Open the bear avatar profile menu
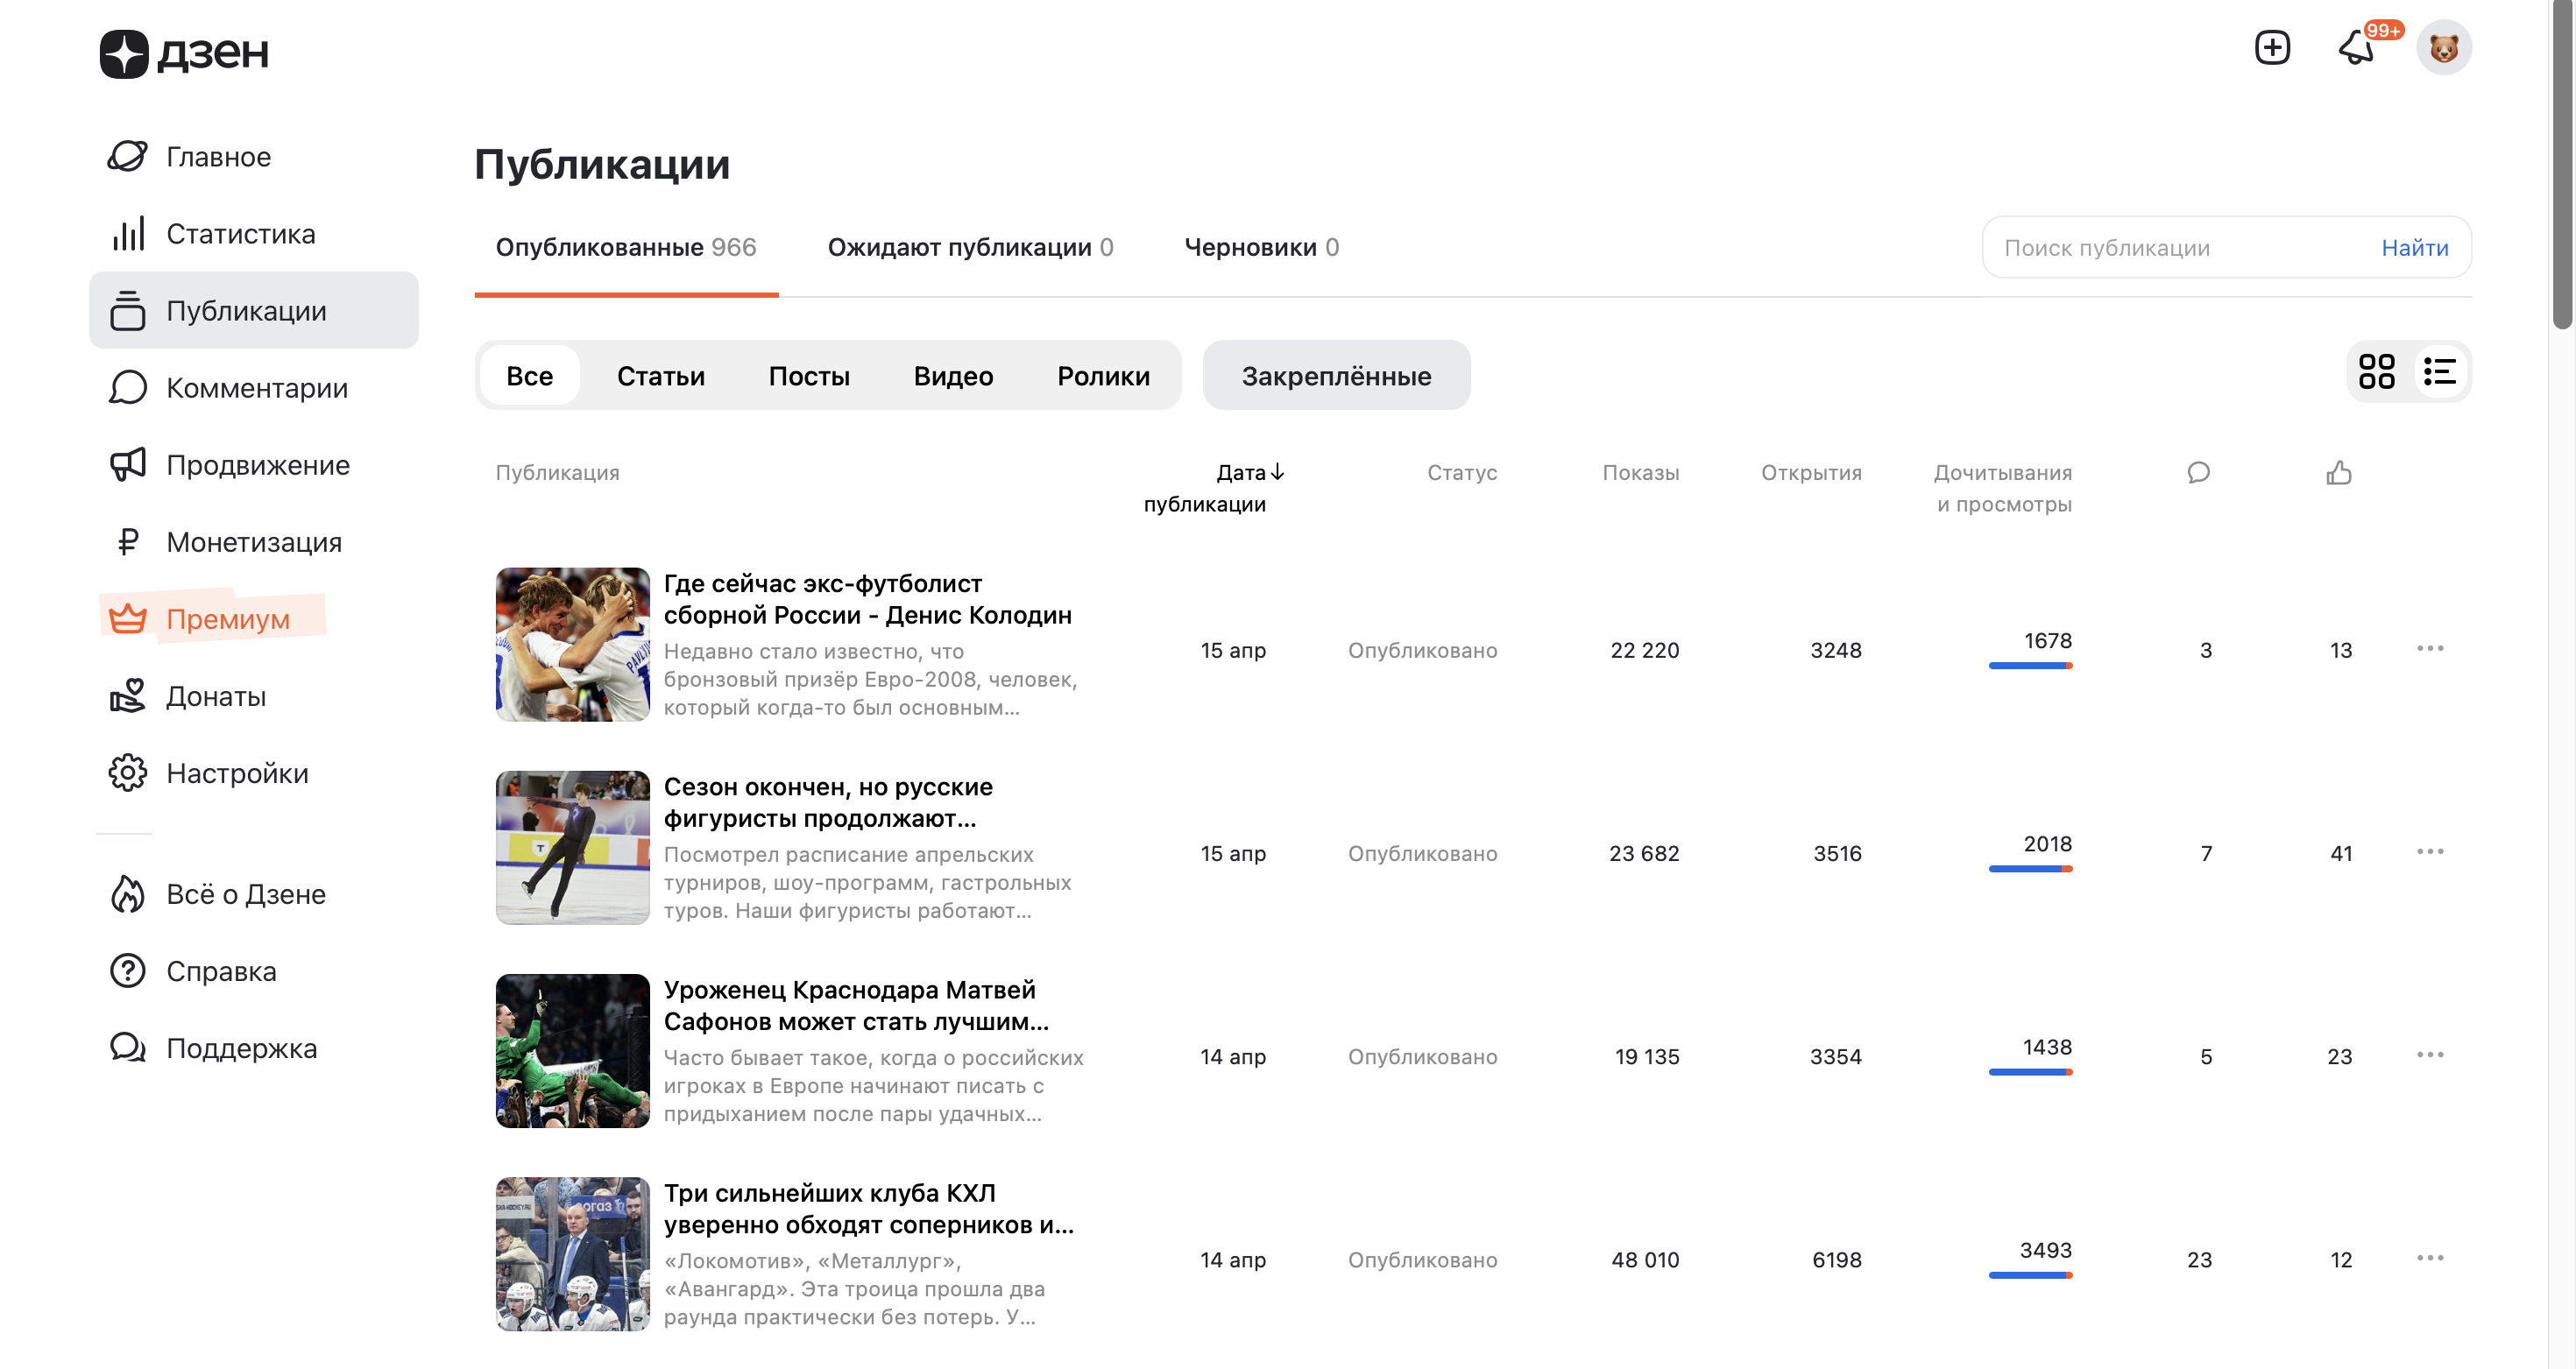The image size is (2576, 1369). tap(2443, 47)
